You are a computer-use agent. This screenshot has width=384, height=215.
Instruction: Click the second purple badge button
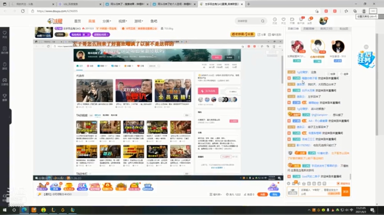[101, 35]
